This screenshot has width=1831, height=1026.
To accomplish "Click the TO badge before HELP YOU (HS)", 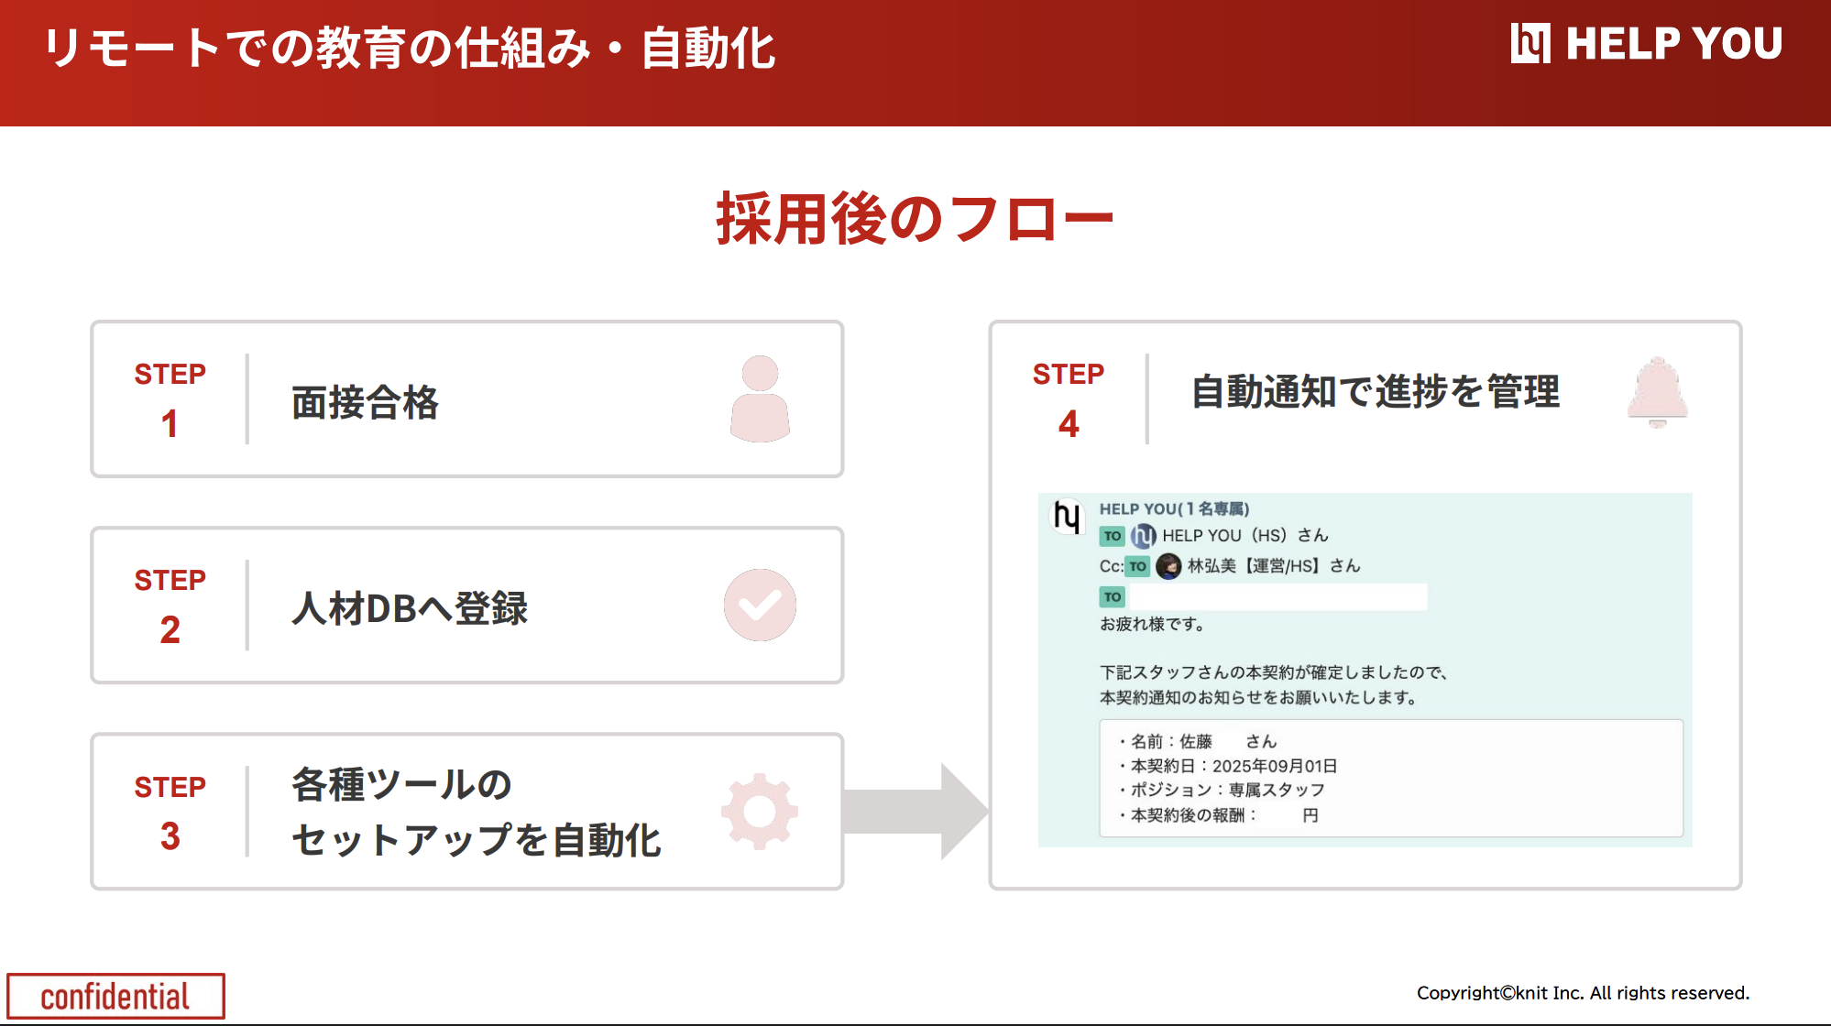I will tap(1113, 536).
